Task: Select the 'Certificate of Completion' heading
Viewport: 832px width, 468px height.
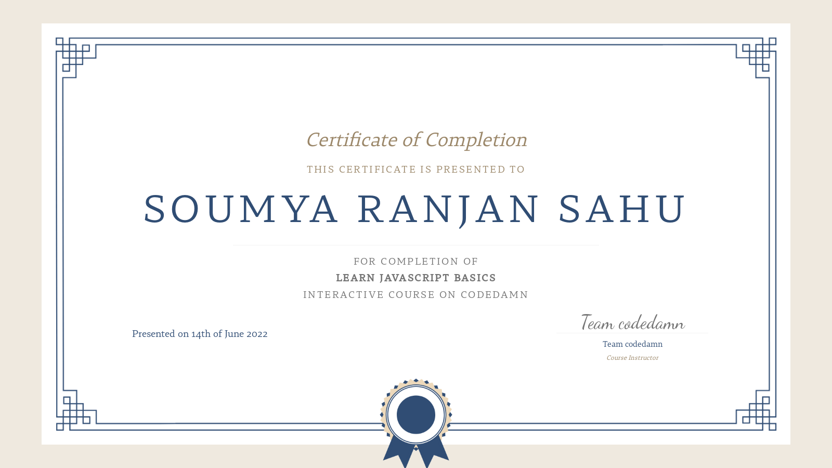Action: pos(416,139)
